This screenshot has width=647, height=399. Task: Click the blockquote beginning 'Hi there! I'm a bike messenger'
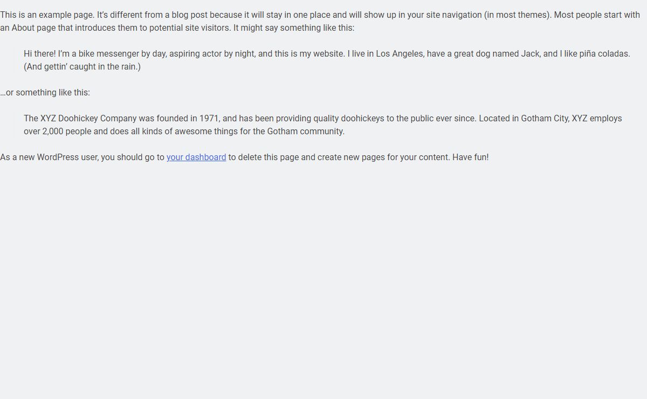327,60
